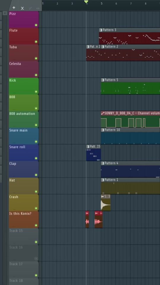Select the Snare roll Patt..15 note area

pyautogui.click(x=93, y=155)
